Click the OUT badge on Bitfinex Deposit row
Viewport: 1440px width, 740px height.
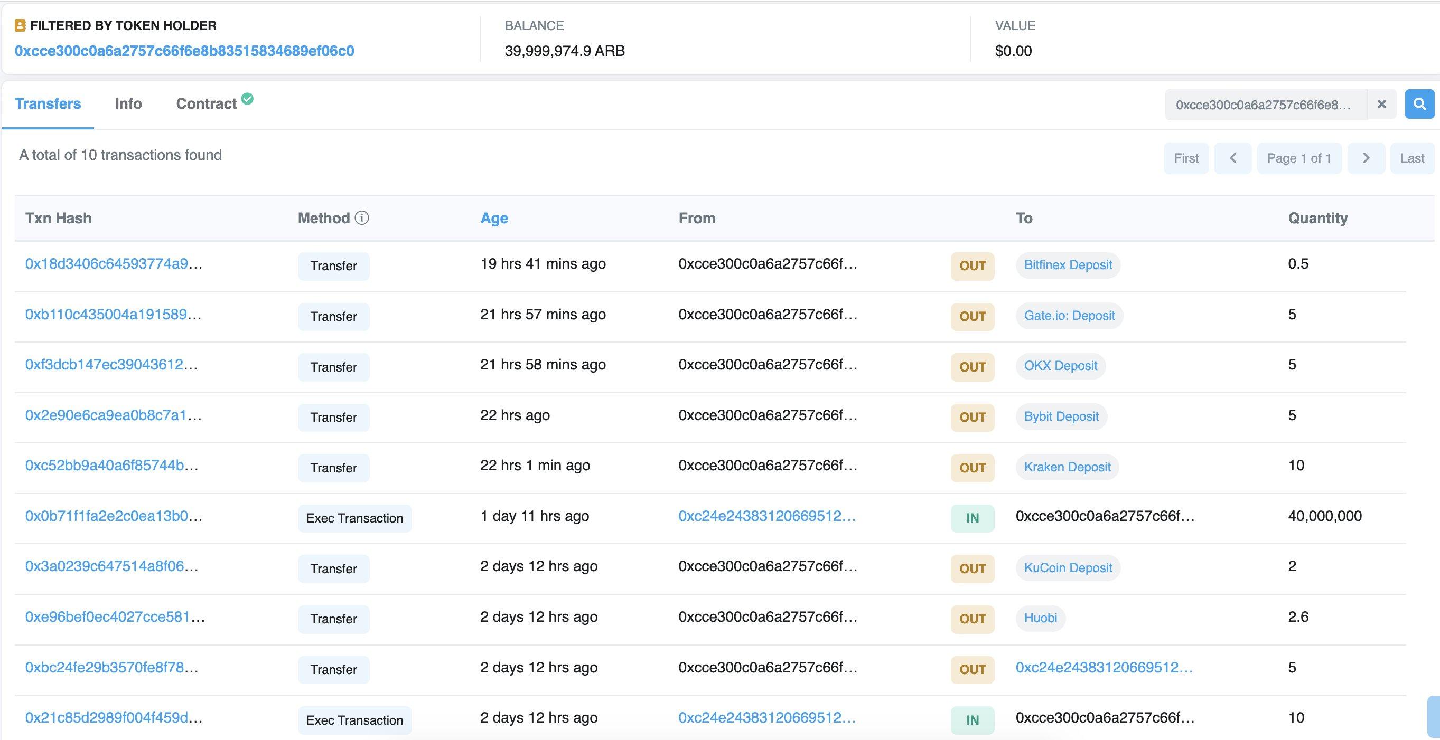pyautogui.click(x=971, y=264)
